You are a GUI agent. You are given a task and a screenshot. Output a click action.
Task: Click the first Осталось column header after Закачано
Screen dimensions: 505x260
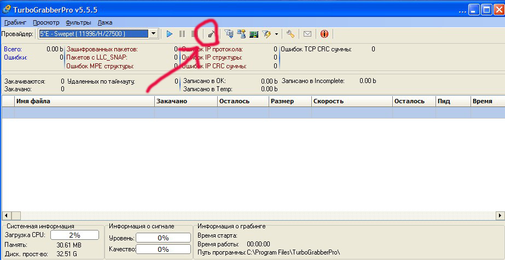point(243,101)
